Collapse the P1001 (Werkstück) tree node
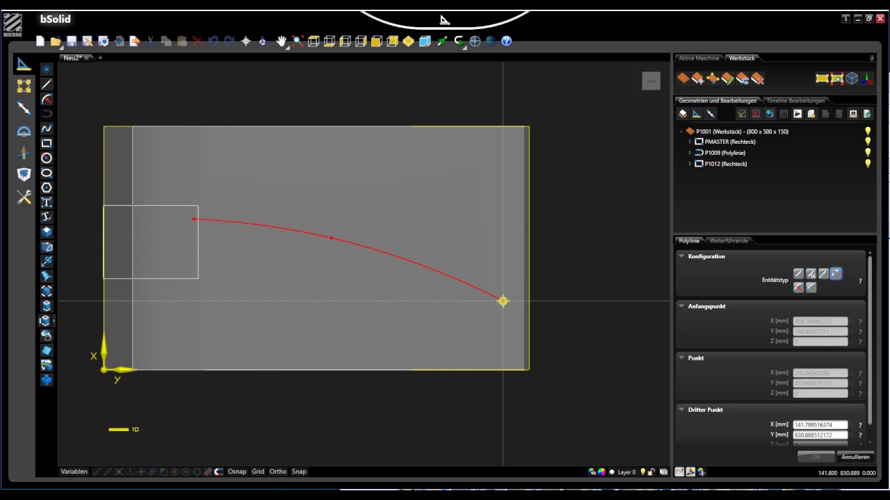The height and width of the screenshot is (500, 890). 681,131
